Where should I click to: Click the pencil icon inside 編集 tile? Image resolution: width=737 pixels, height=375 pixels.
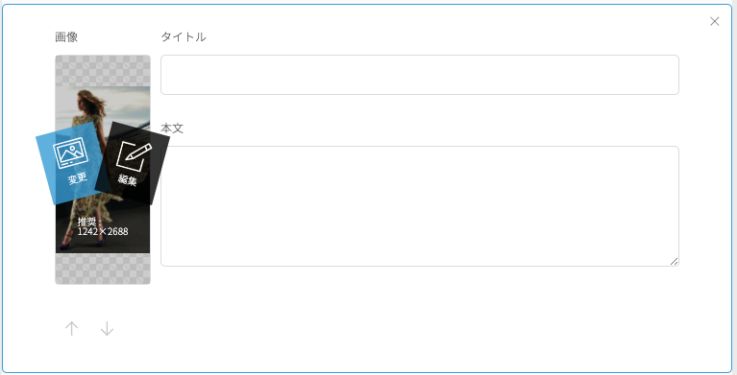point(135,156)
